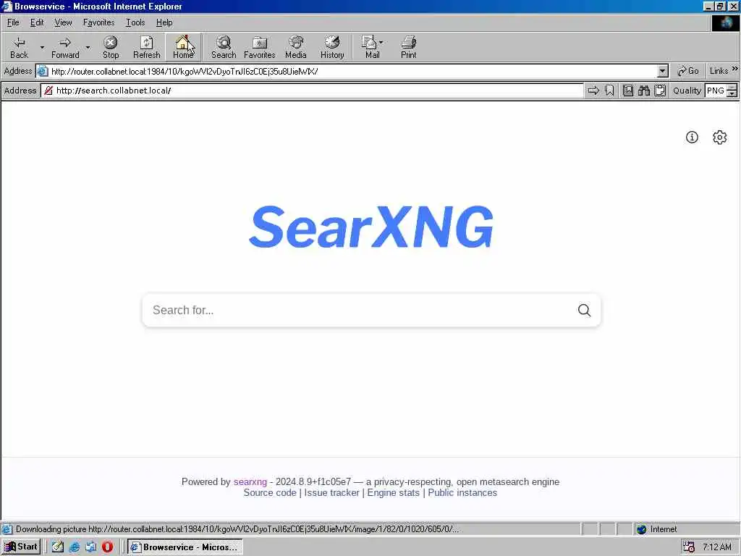
Task: Click the page icon beside IE address URL
Action: 43,72
